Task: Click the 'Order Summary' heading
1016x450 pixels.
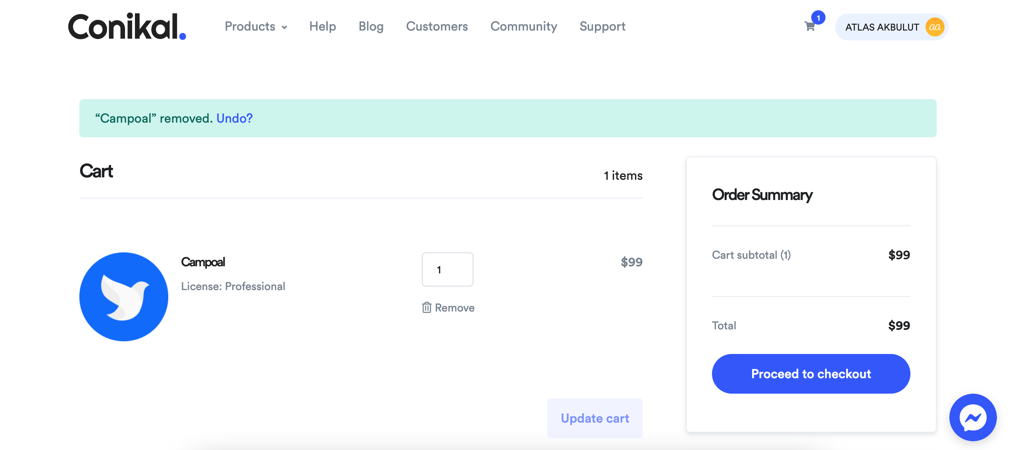Action: 762,195
